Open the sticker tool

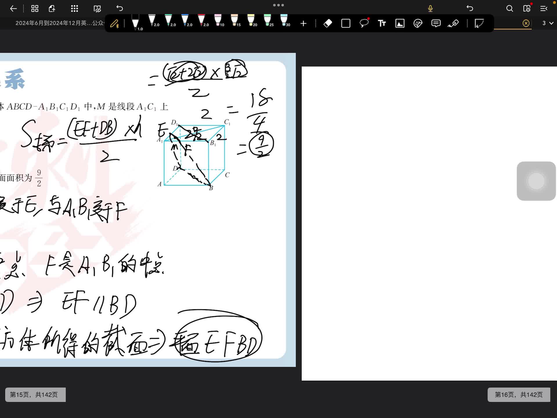(x=418, y=23)
